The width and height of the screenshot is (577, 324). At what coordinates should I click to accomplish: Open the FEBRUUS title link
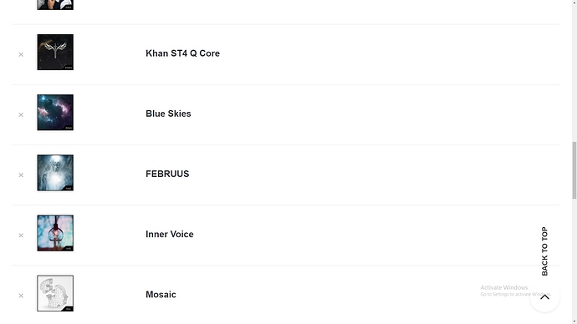pos(167,174)
